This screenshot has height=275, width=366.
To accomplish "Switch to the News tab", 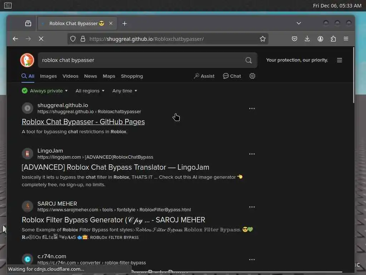I will point(90,76).
